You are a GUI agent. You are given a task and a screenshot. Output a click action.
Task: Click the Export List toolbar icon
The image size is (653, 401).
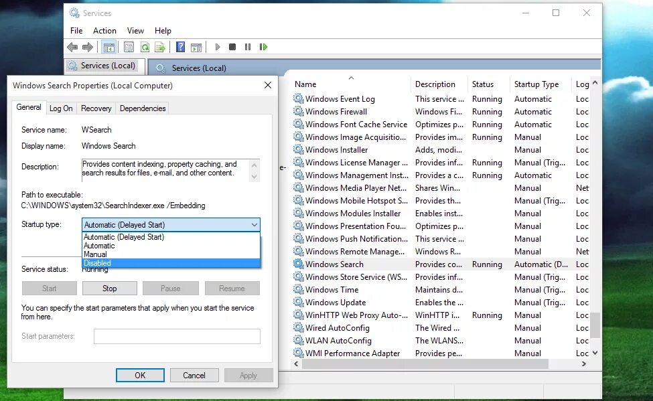[160, 47]
